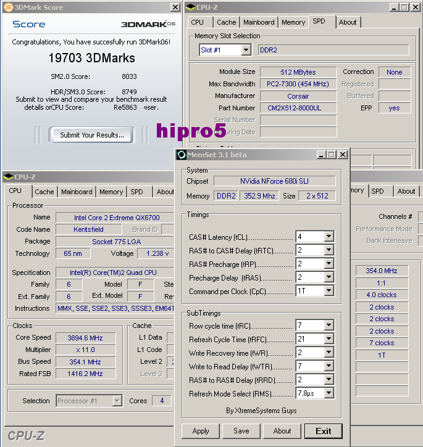Click the 1416.2 MHz rated FSB value
This screenshot has height=447, width=423.
[85, 374]
